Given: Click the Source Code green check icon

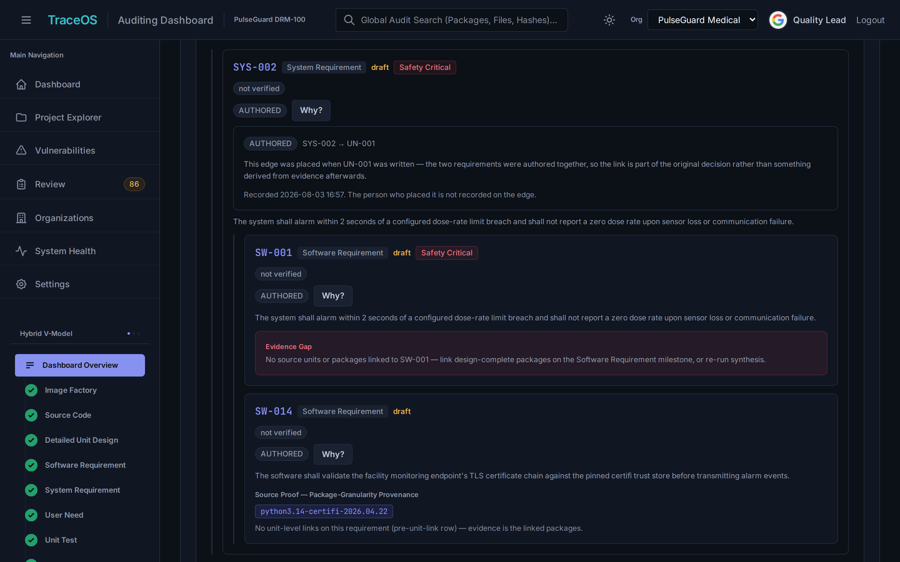Looking at the screenshot, I should coord(31,415).
